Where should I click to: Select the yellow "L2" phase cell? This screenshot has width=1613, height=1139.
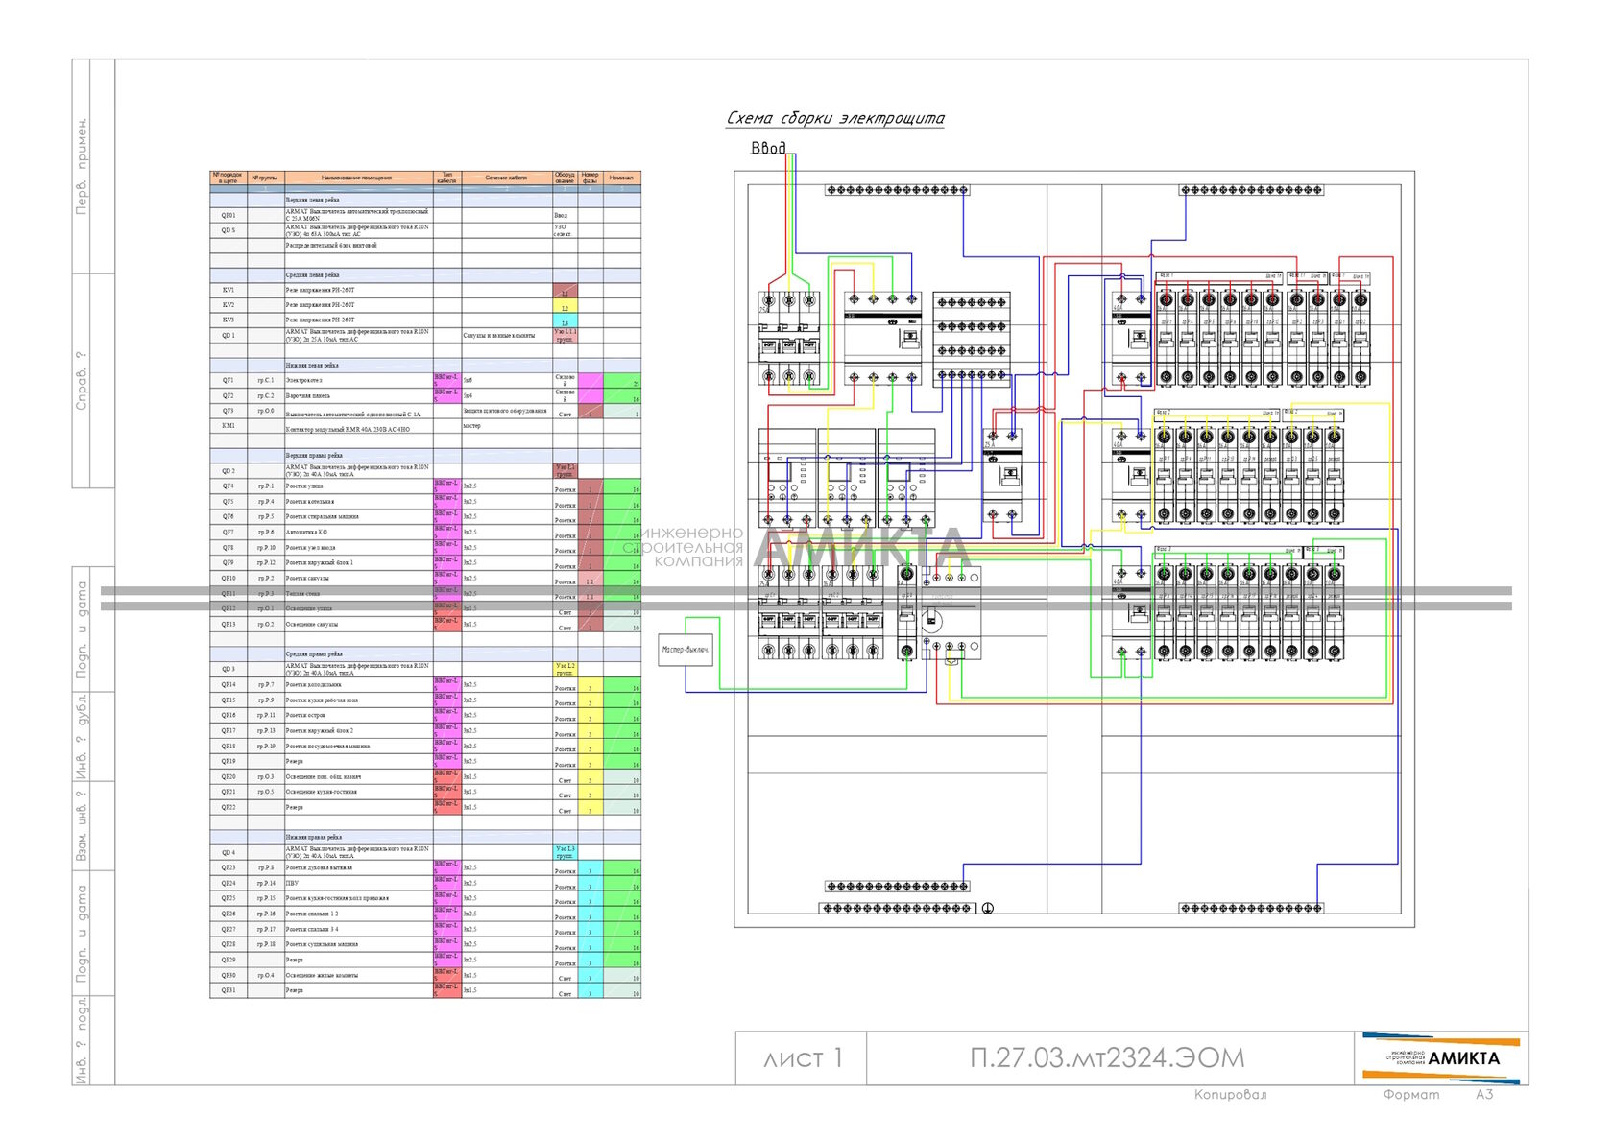[565, 306]
